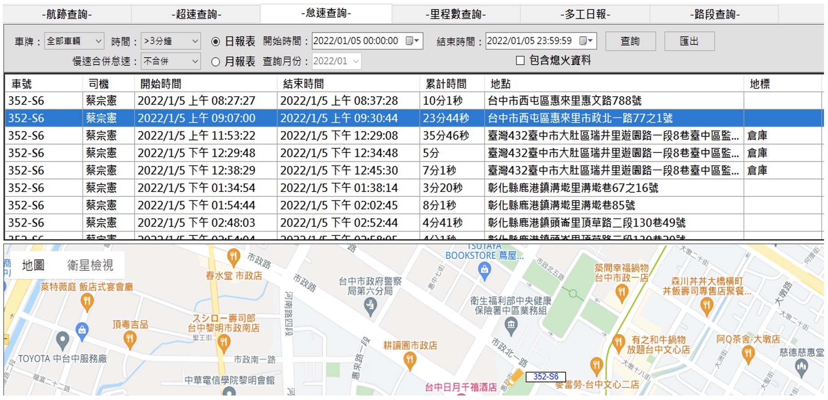Click the スシロー壽司郎 restaurant pin

(223, 344)
